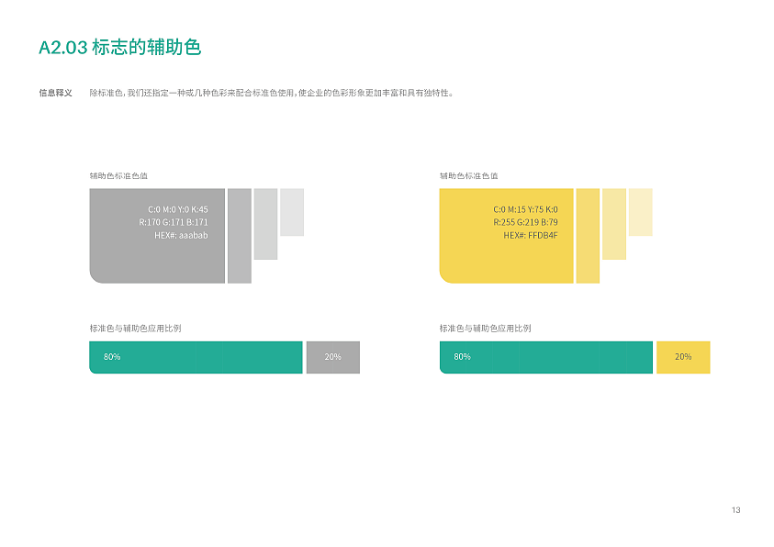Select the gray 20% proportion block

333,357
